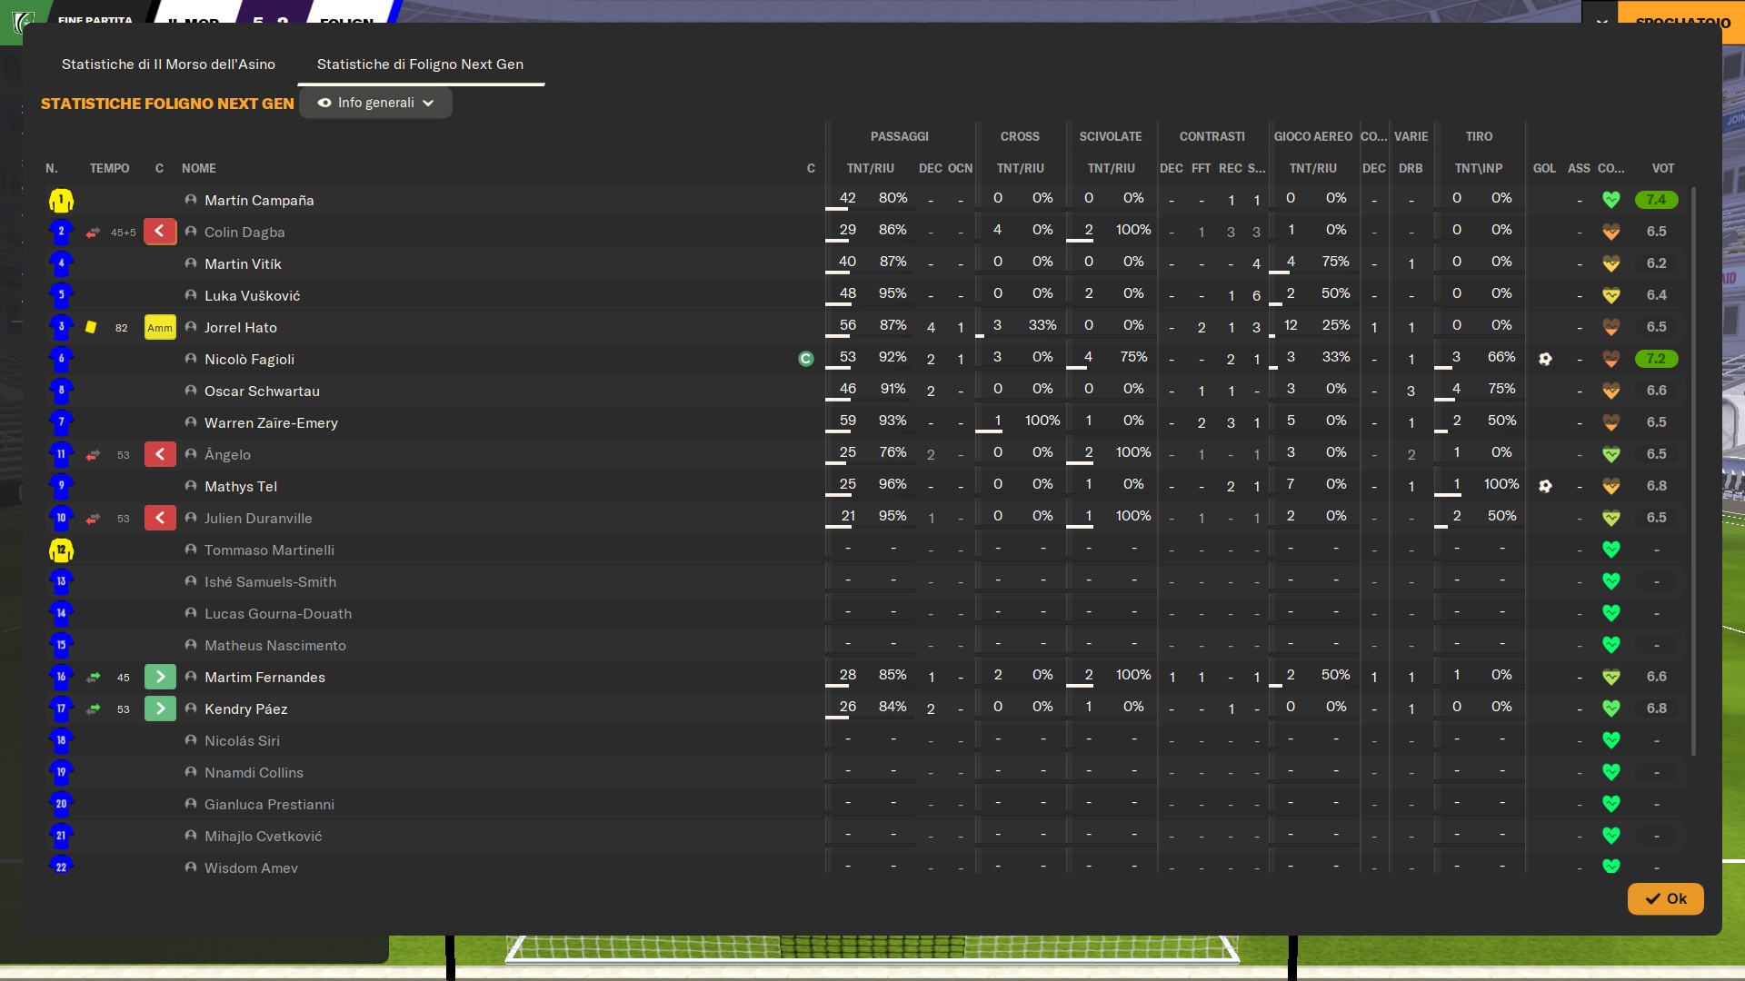Click eye icon in Info generali selector
1745x981 pixels.
point(324,103)
